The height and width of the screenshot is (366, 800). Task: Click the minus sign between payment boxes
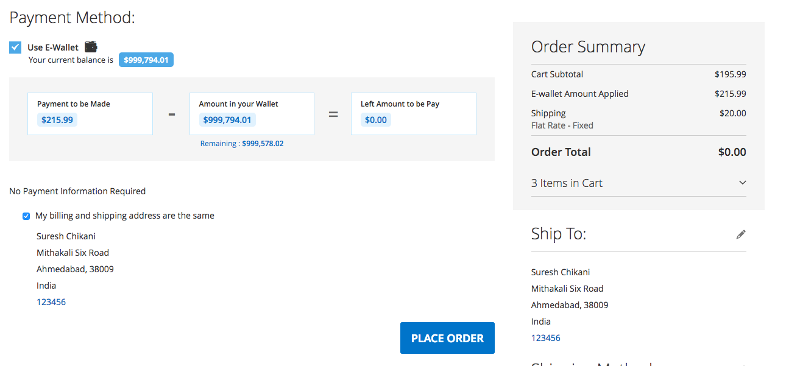tap(172, 114)
